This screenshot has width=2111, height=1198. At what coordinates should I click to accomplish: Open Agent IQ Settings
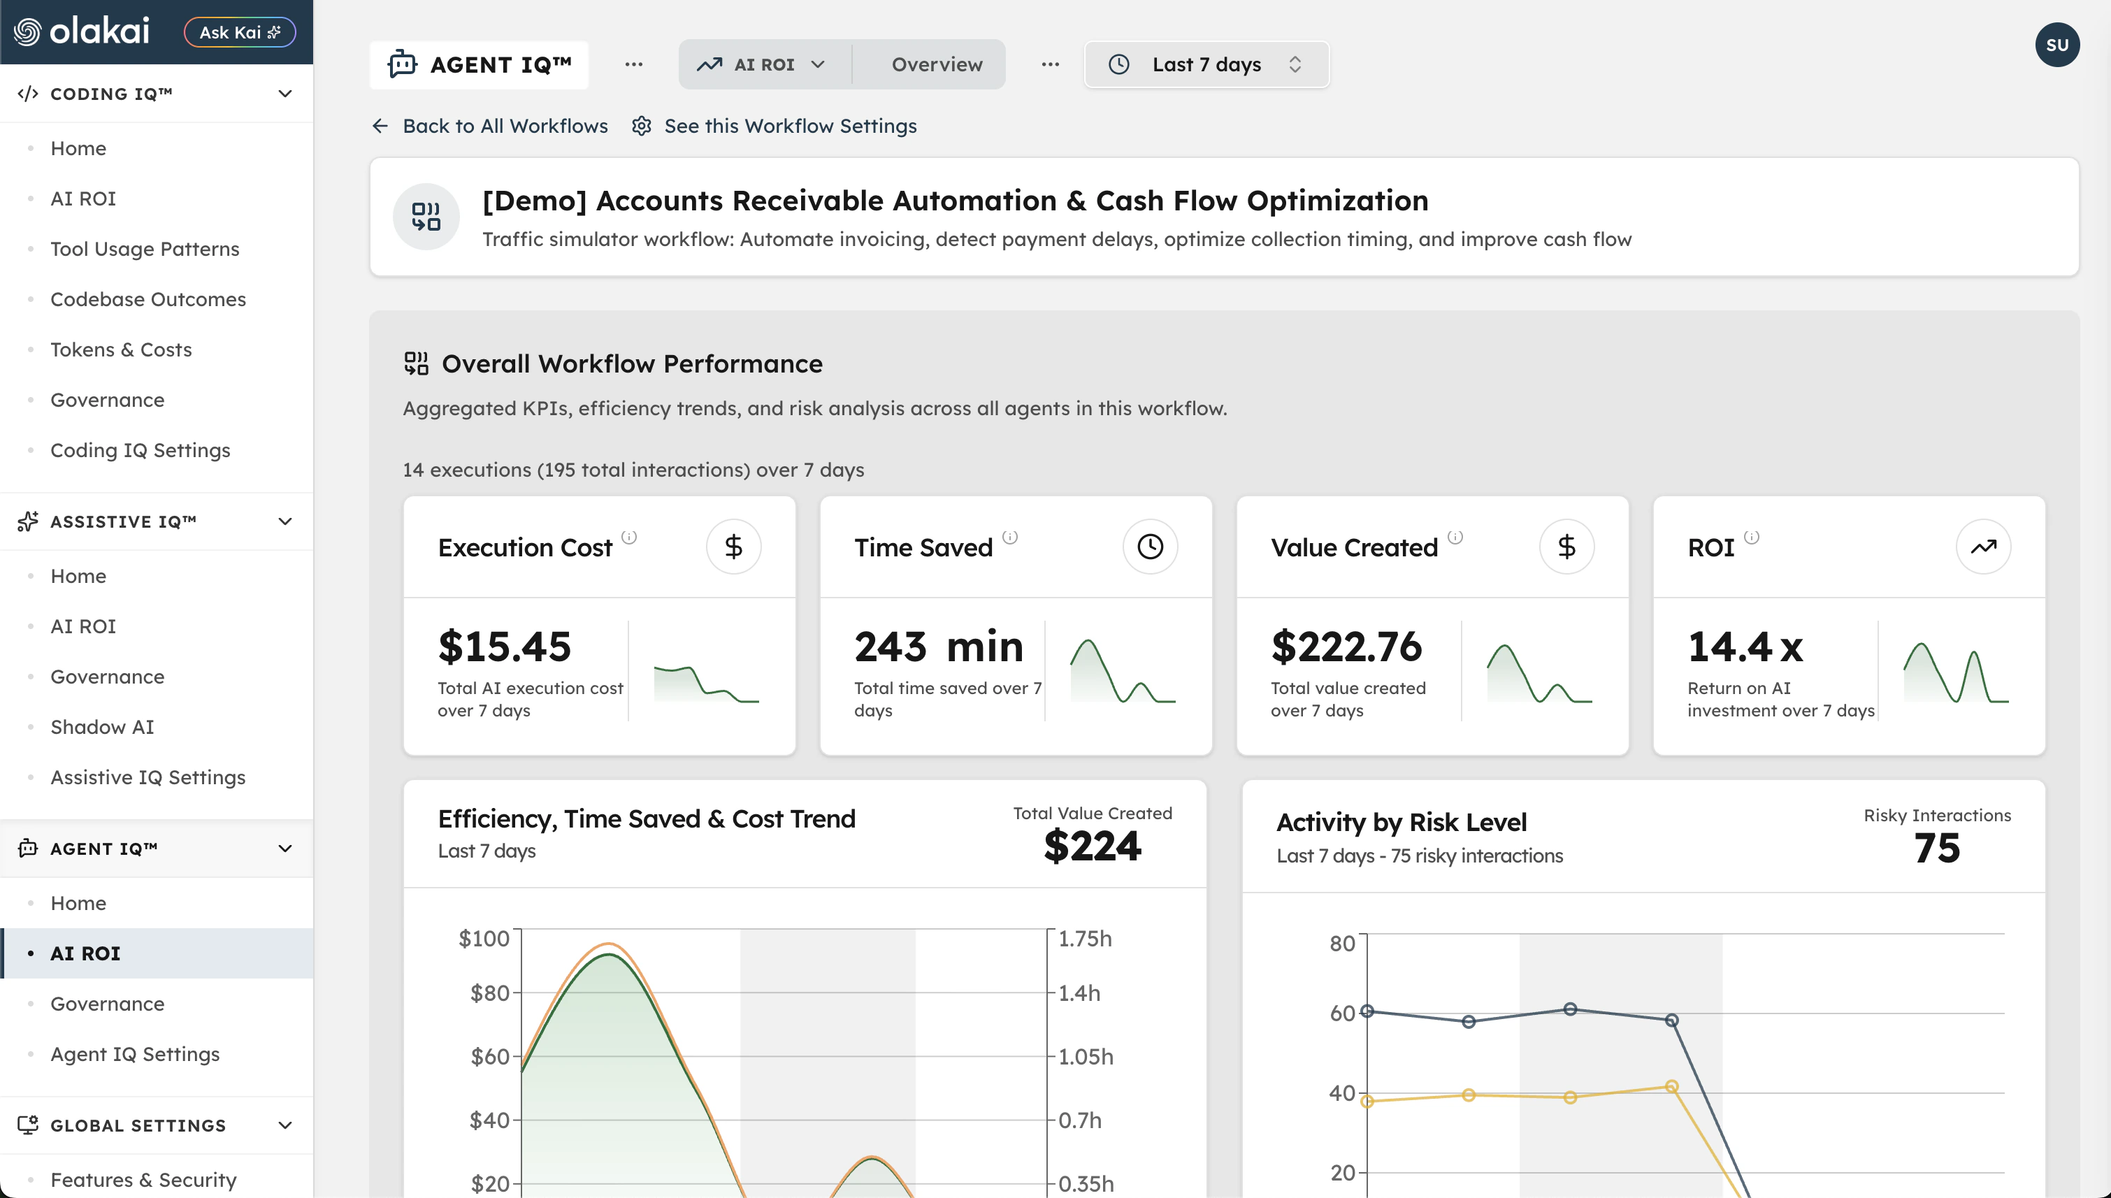pos(135,1054)
